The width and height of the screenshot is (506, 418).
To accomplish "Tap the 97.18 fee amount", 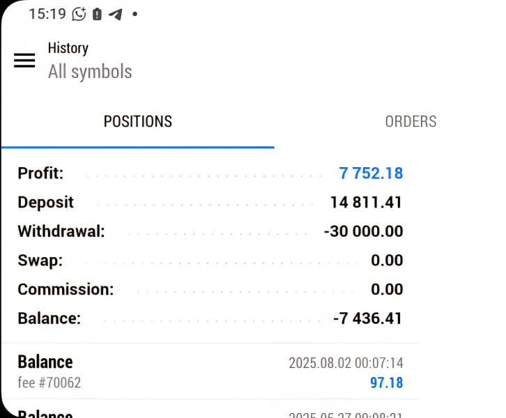I will [386, 383].
